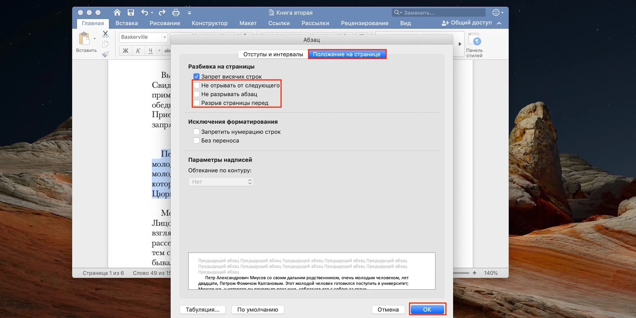Click the По умолчанию button
Viewport: 636px width, 318px height.
pos(257,310)
